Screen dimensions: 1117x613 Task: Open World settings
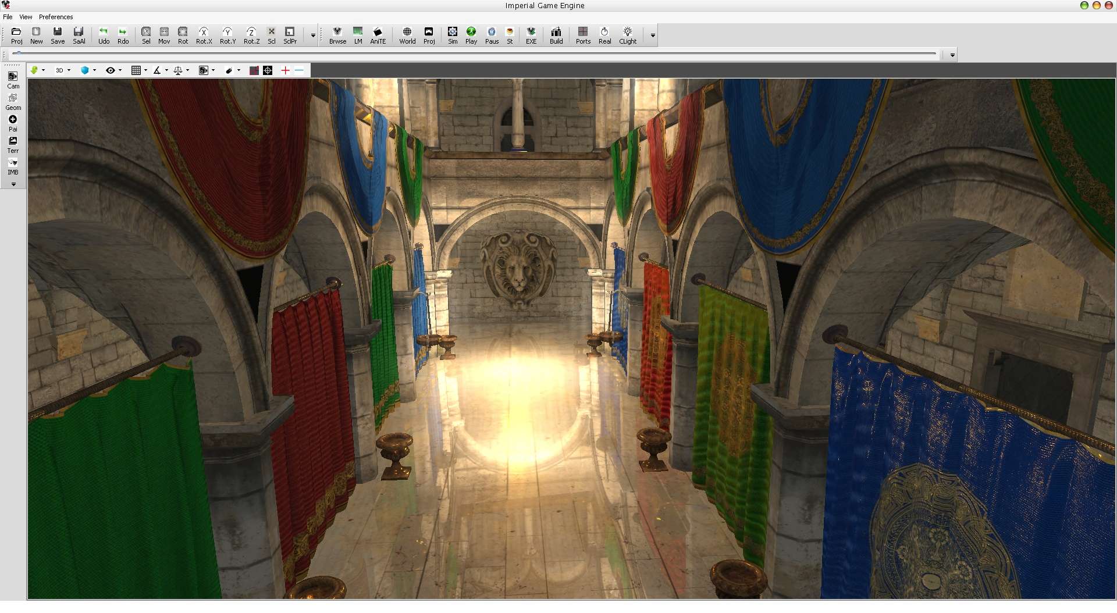pos(407,35)
